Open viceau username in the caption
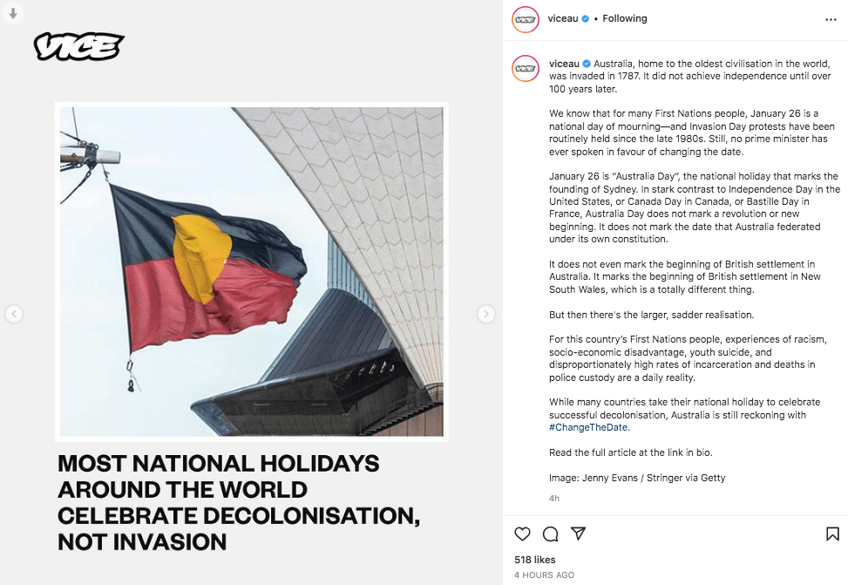Viewport: 848px width, 585px height. click(564, 64)
